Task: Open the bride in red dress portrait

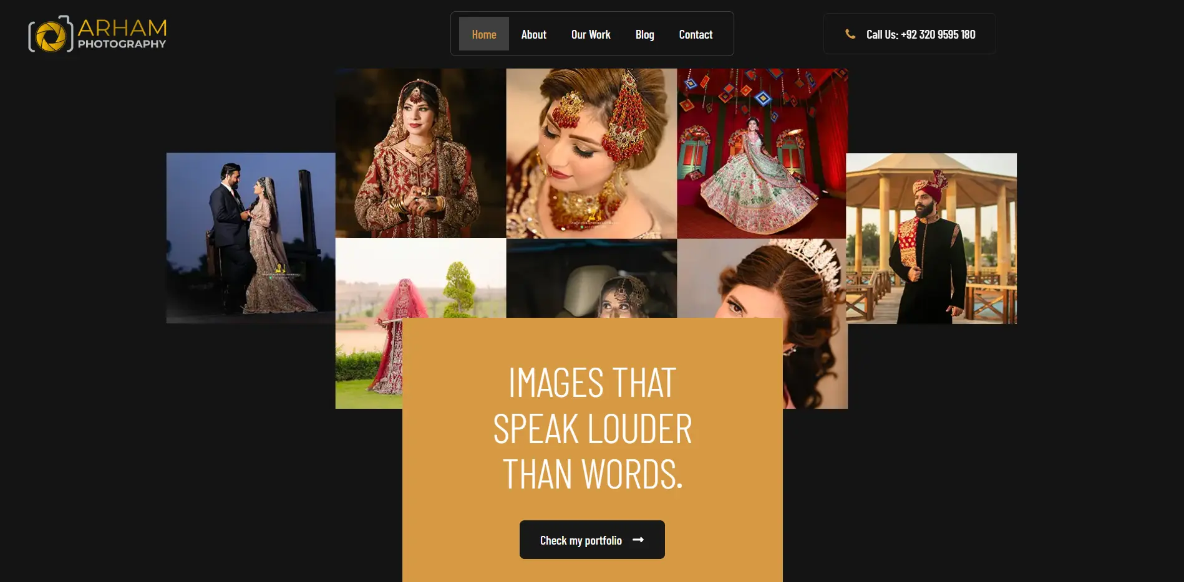Action: pos(420,153)
